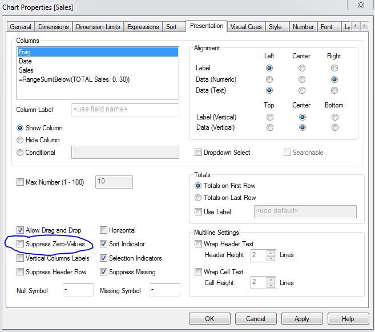Choose Hide Column radio button
375x332 pixels.
click(20, 140)
